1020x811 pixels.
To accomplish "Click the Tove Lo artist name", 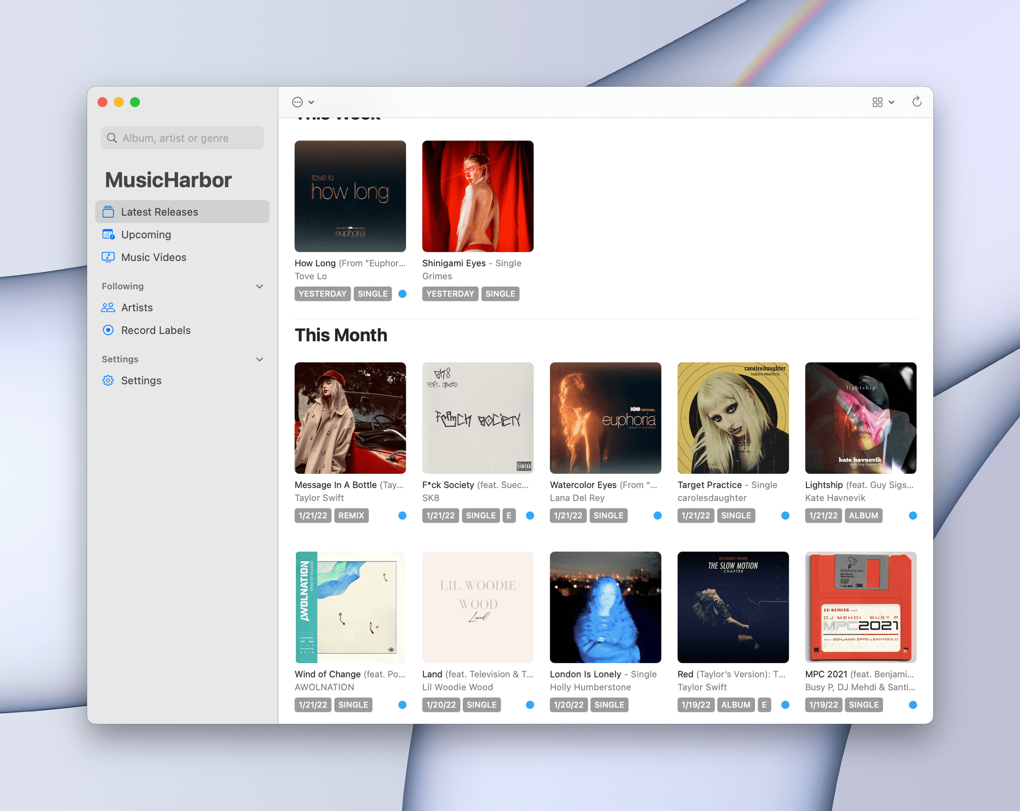I will click(x=311, y=276).
